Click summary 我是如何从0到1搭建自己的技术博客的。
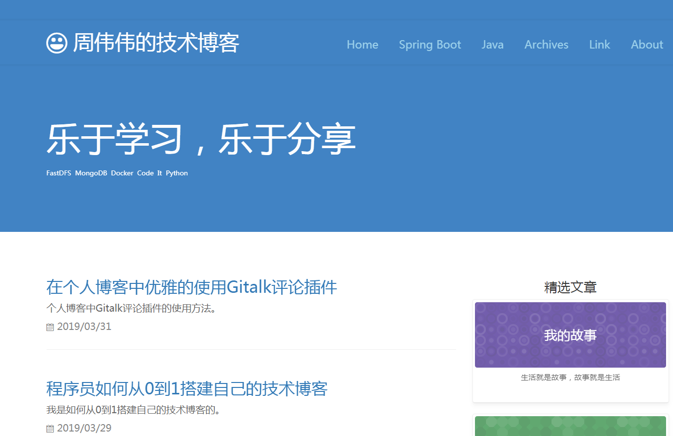Viewport: 673px width, 436px height. 133,410
